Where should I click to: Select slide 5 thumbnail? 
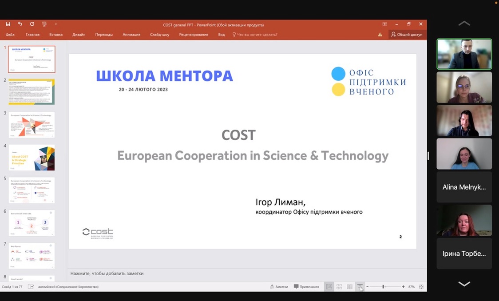coord(32,190)
